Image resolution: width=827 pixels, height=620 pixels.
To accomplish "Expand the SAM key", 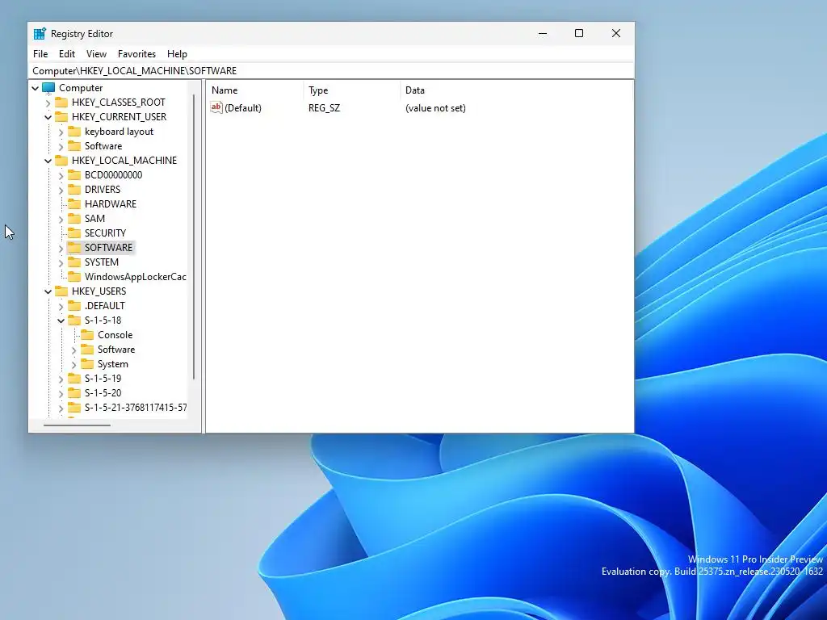I will click(61, 219).
